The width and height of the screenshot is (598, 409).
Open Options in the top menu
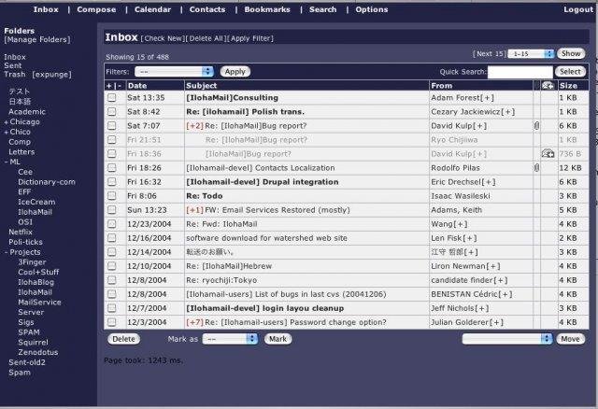pyautogui.click(x=372, y=9)
